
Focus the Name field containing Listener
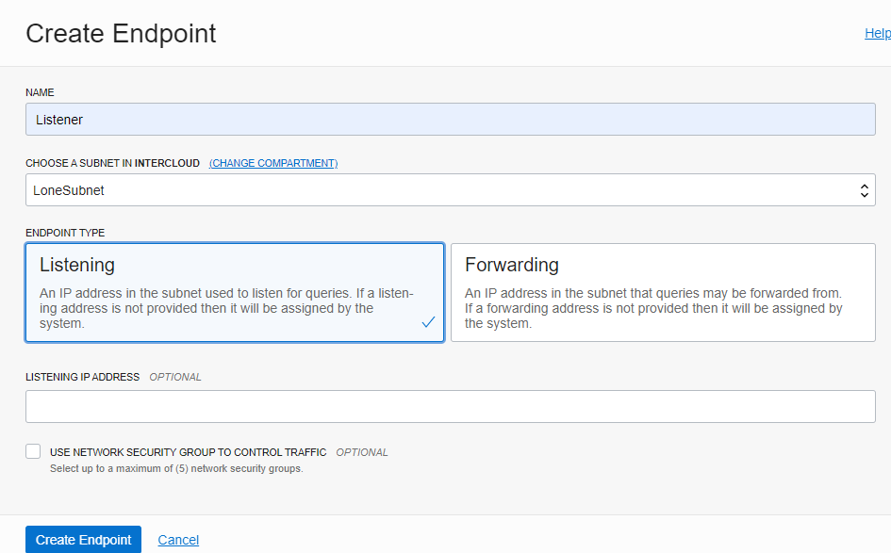450,120
